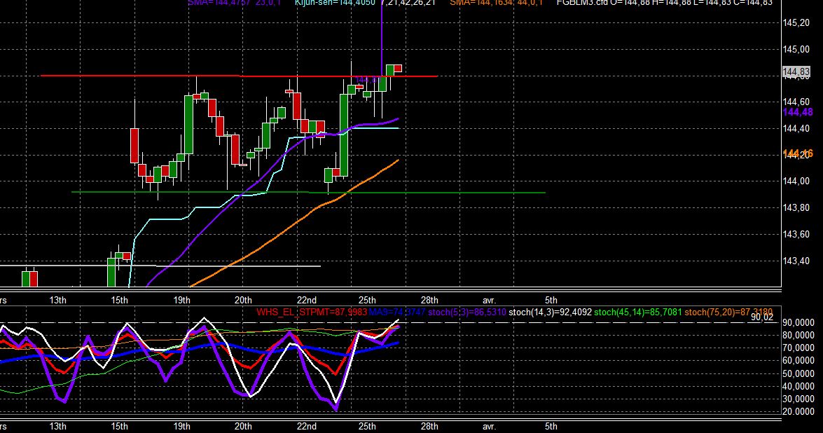This screenshot has height=433, width=823.
Task: Click 22nd on the bottom indicator date axis
Action: (307, 426)
